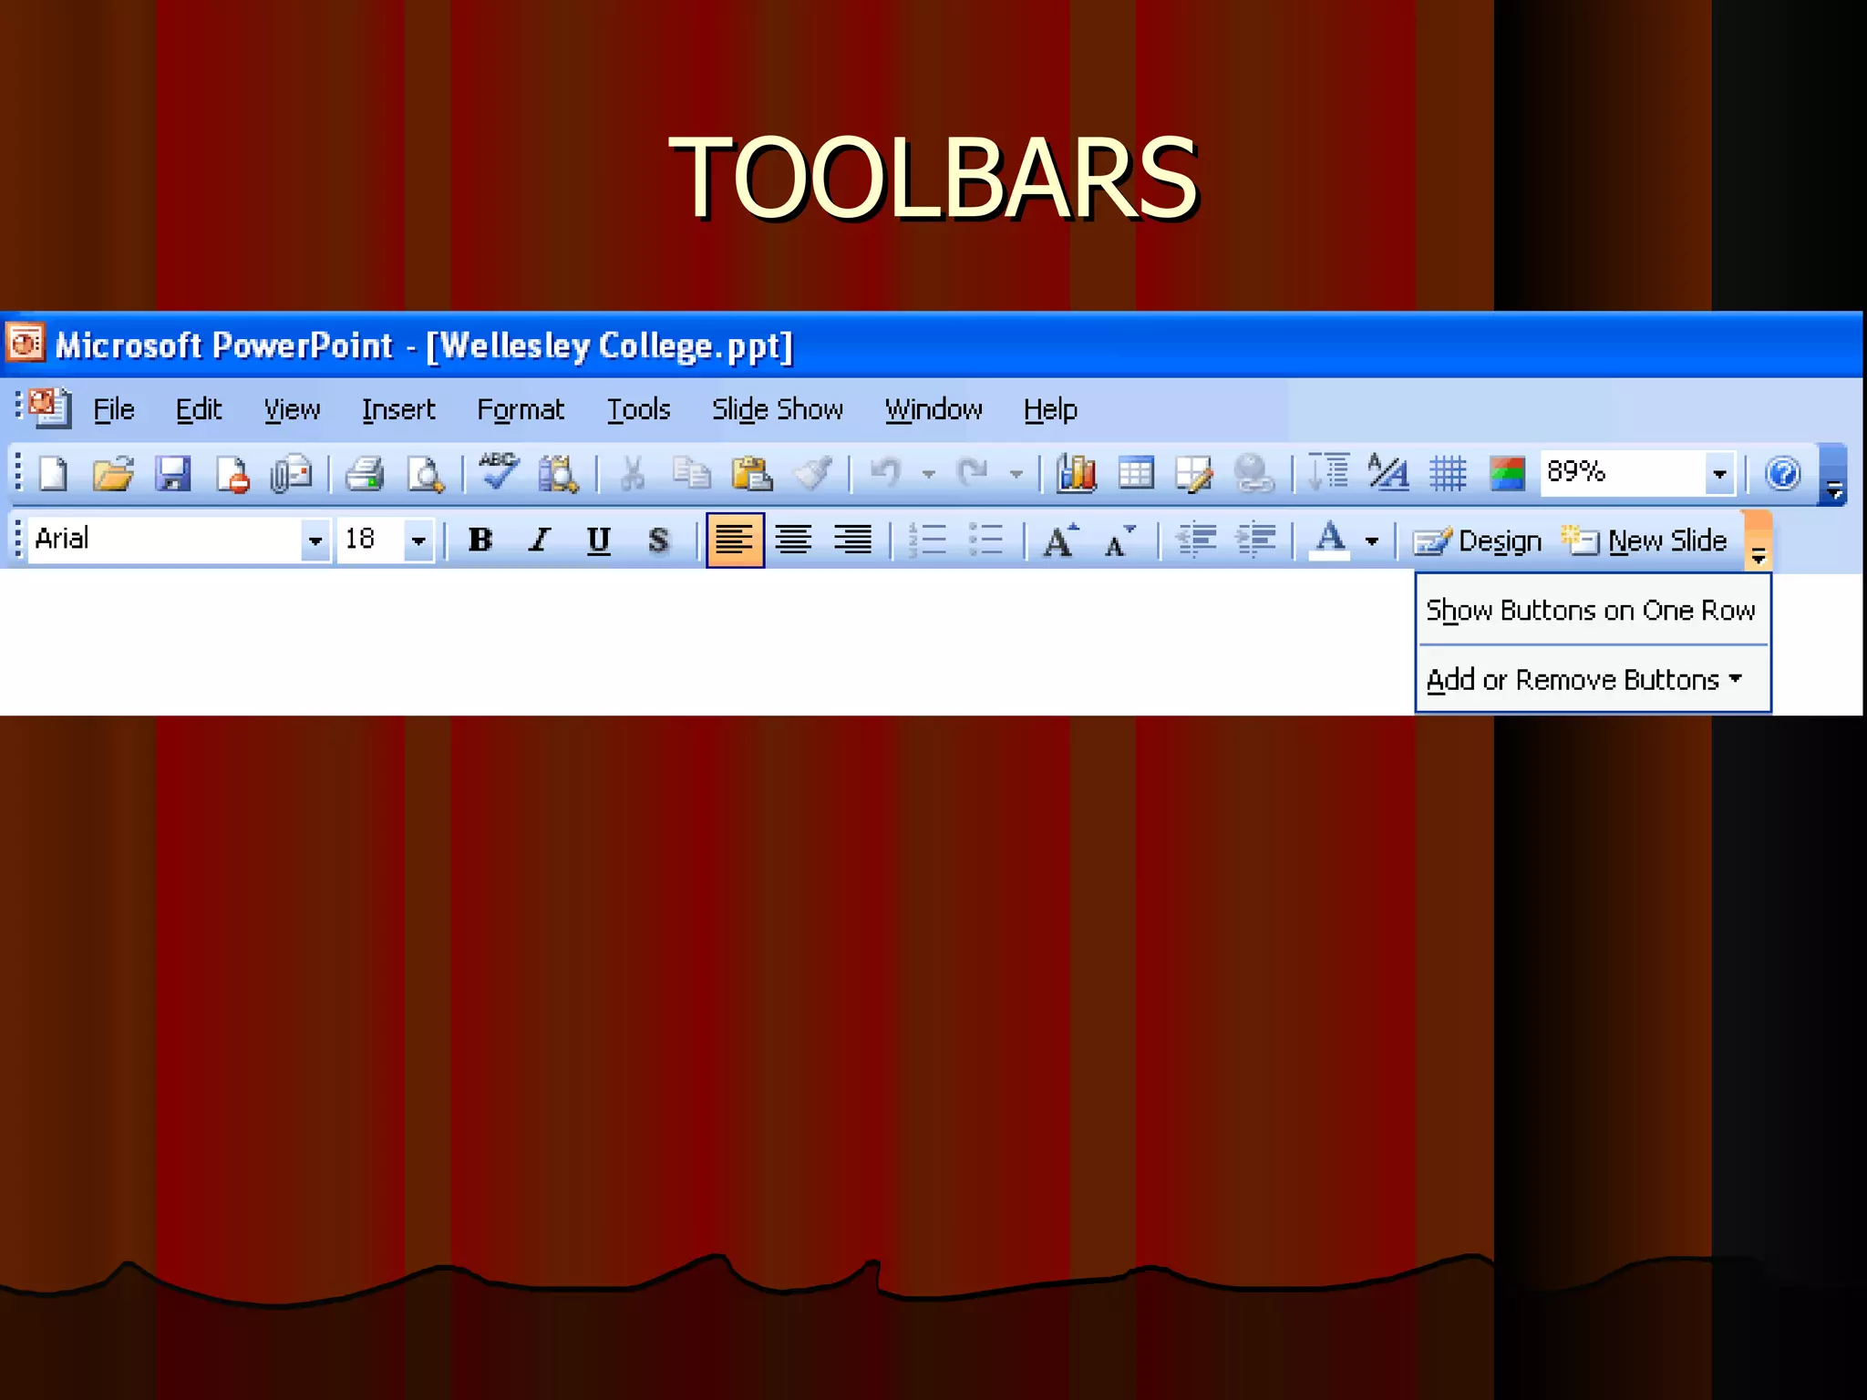The height and width of the screenshot is (1400, 1867).
Task: Open the Format menu
Action: pos(521,410)
